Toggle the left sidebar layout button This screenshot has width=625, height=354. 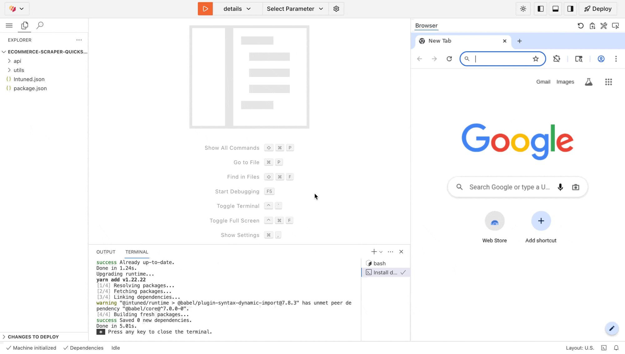(x=541, y=9)
